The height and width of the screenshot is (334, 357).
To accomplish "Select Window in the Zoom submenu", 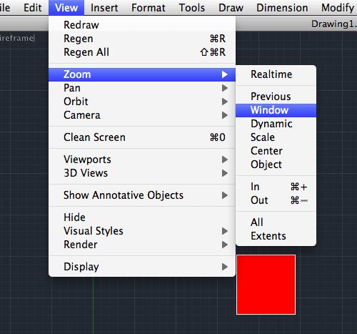I will click(x=276, y=110).
